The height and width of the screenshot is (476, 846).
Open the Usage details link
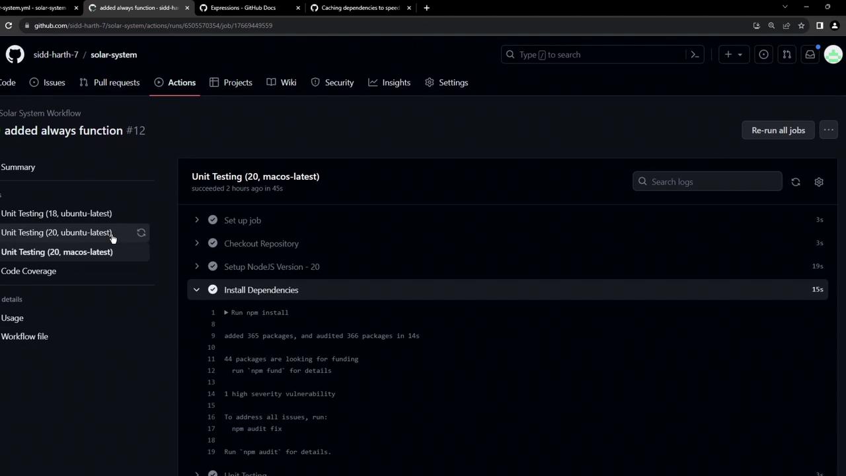point(12,318)
